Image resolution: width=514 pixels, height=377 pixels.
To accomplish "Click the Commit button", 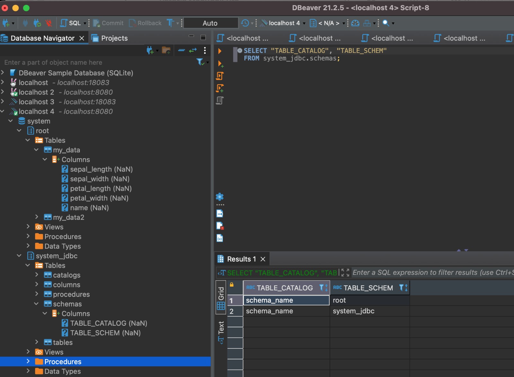I will (x=108, y=23).
